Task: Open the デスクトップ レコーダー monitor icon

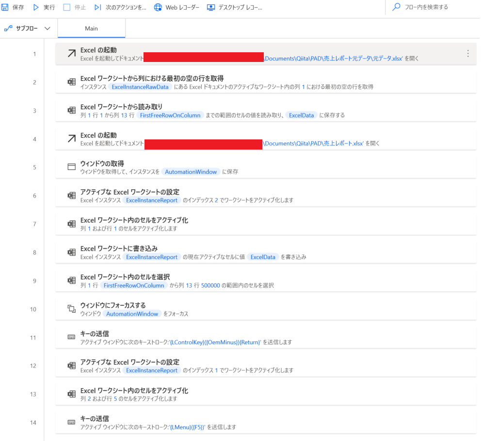Action: tap(211, 7)
